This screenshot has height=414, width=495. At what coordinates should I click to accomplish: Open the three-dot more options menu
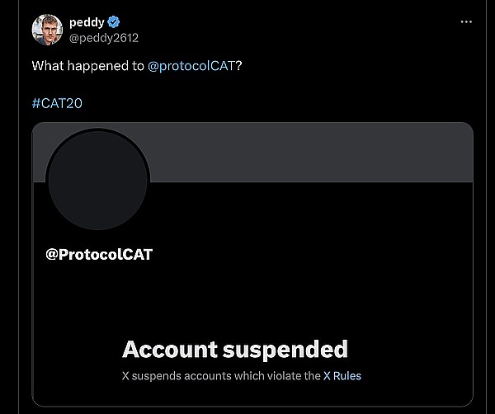tap(467, 21)
